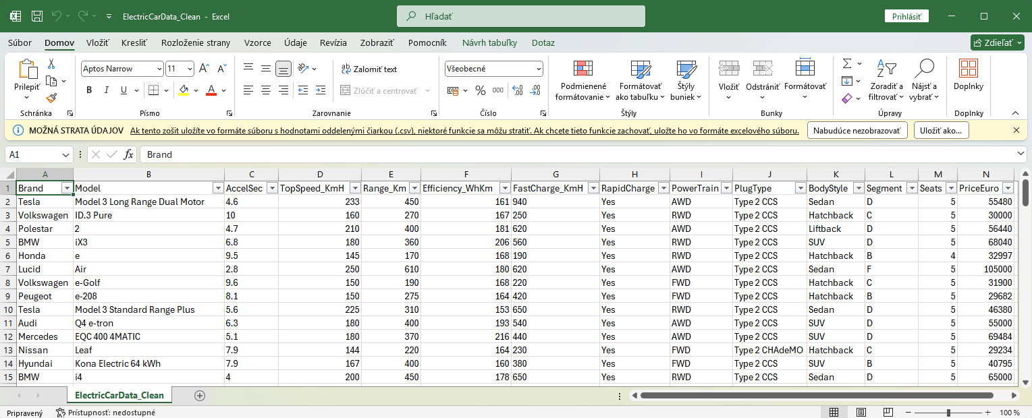Open Formátovať ako tabuľku gallery
1032x418 pixels.
(641, 81)
